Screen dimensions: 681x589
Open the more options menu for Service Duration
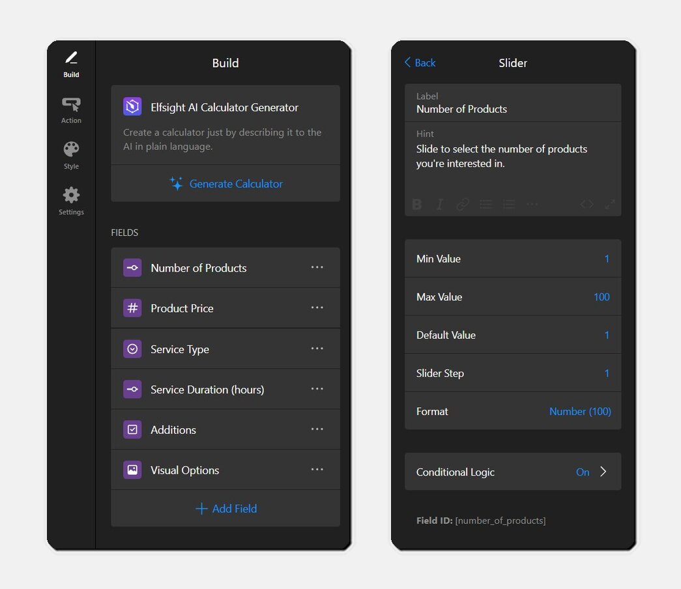pos(317,389)
